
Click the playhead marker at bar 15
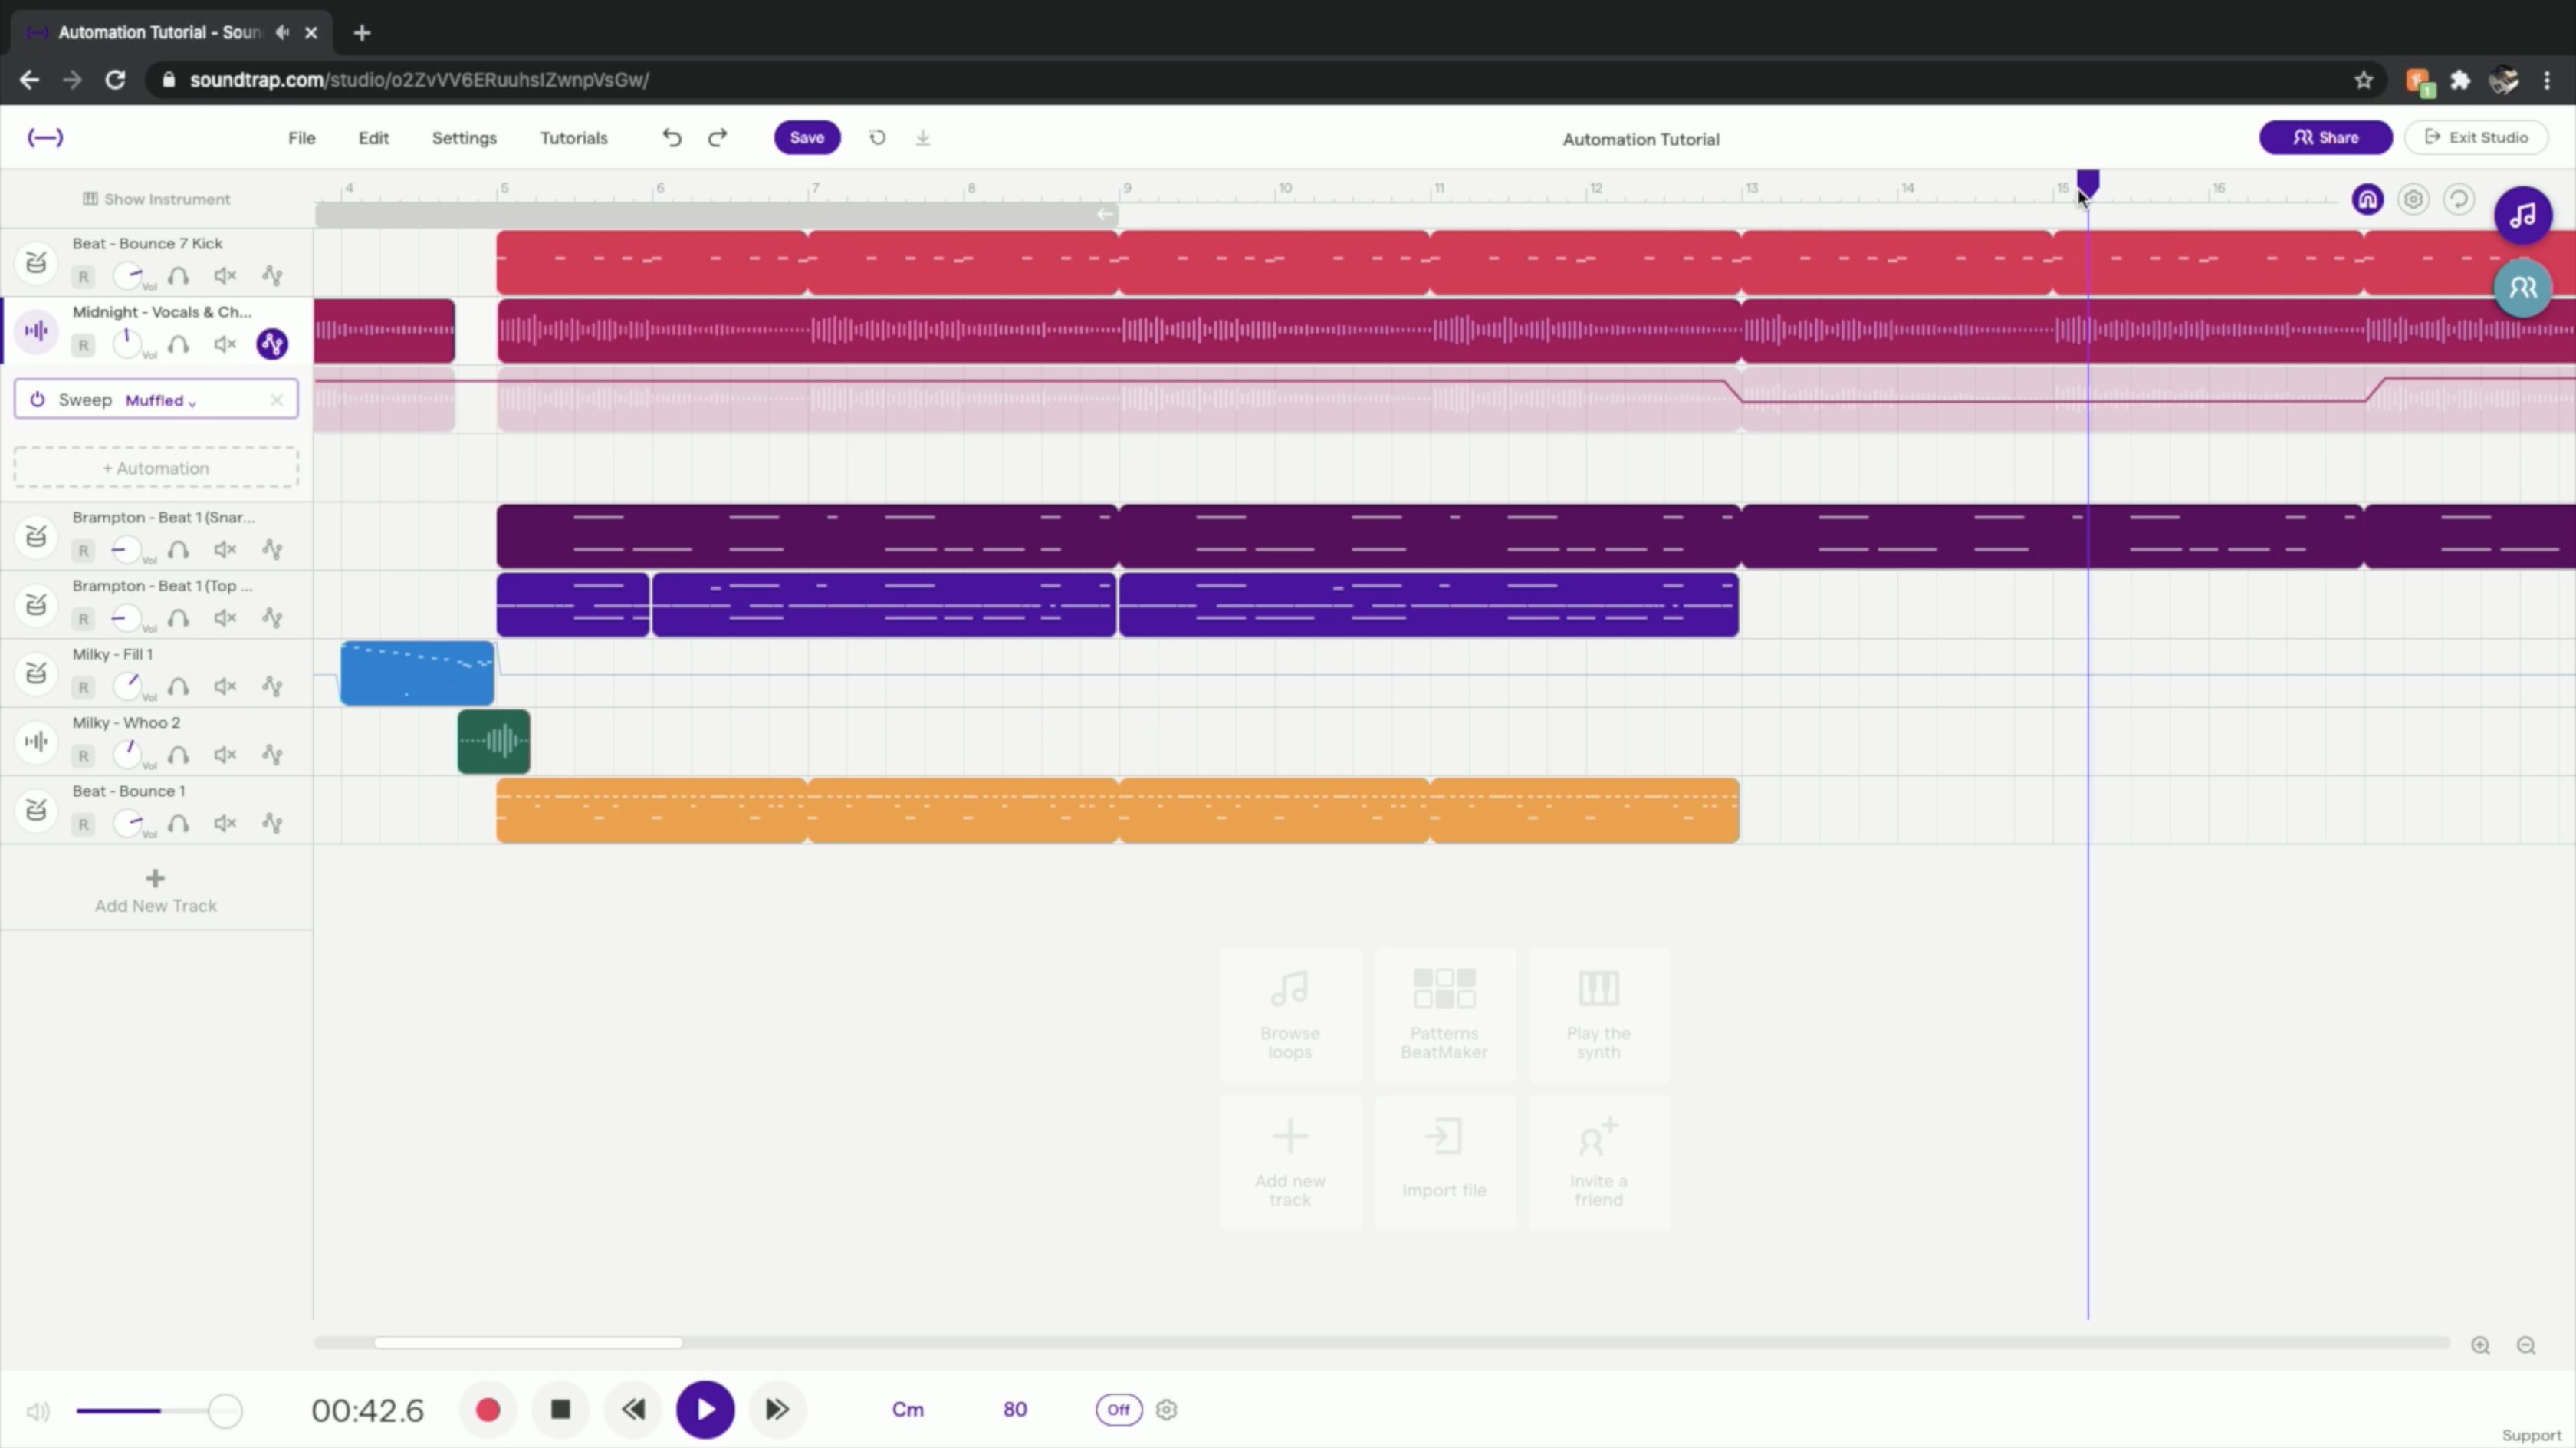[x=2088, y=184]
